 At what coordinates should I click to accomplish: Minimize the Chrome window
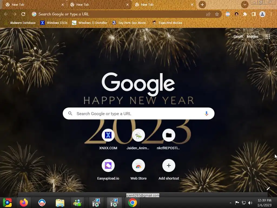(x=254, y=2)
